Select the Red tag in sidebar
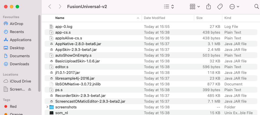Image resolution: width=260 pixels, height=115 pixels. (13, 106)
